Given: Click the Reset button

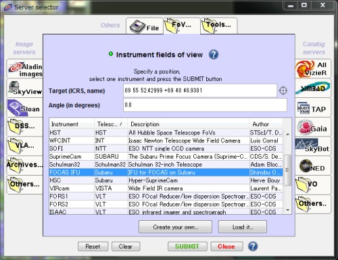Looking at the screenshot, I should pyautogui.click(x=93, y=246).
